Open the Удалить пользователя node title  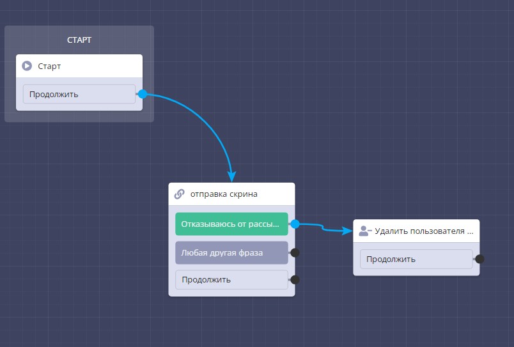click(424, 231)
